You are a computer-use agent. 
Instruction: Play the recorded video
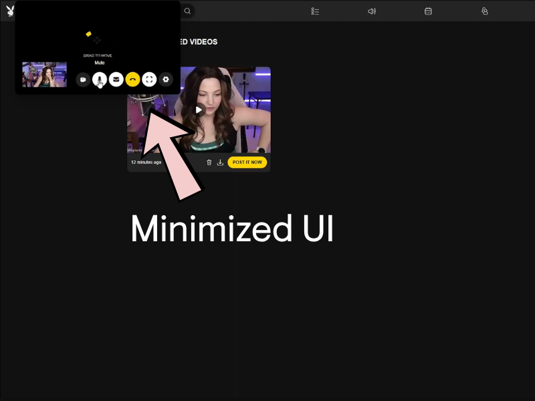tap(199, 110)
